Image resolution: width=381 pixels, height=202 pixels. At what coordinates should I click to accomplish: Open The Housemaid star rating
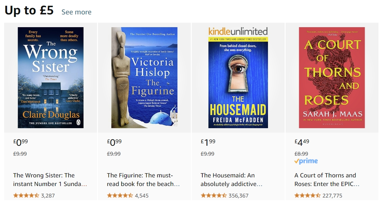tap(214, 195)
